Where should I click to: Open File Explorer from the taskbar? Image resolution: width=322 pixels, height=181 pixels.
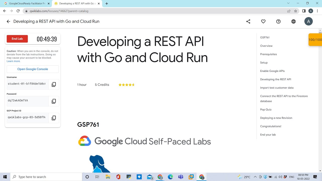point(108,177)
